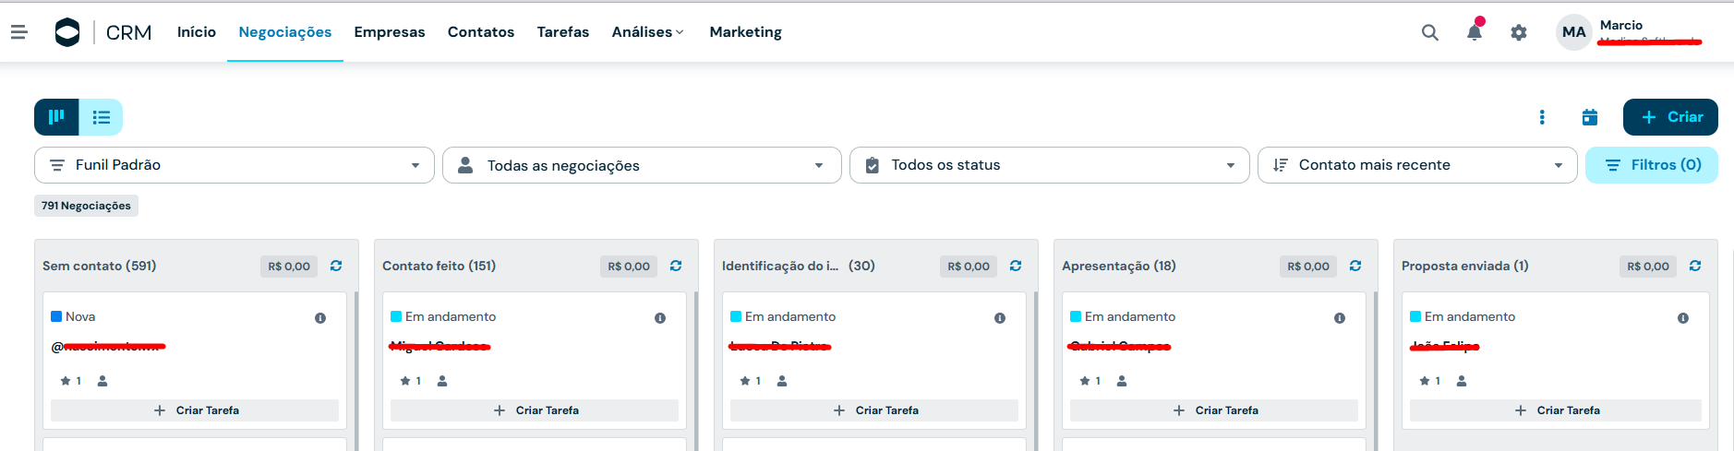Screen dimensions: 1734x451
Task: Open the search magnifier icon
Action: pos(1430,32)
